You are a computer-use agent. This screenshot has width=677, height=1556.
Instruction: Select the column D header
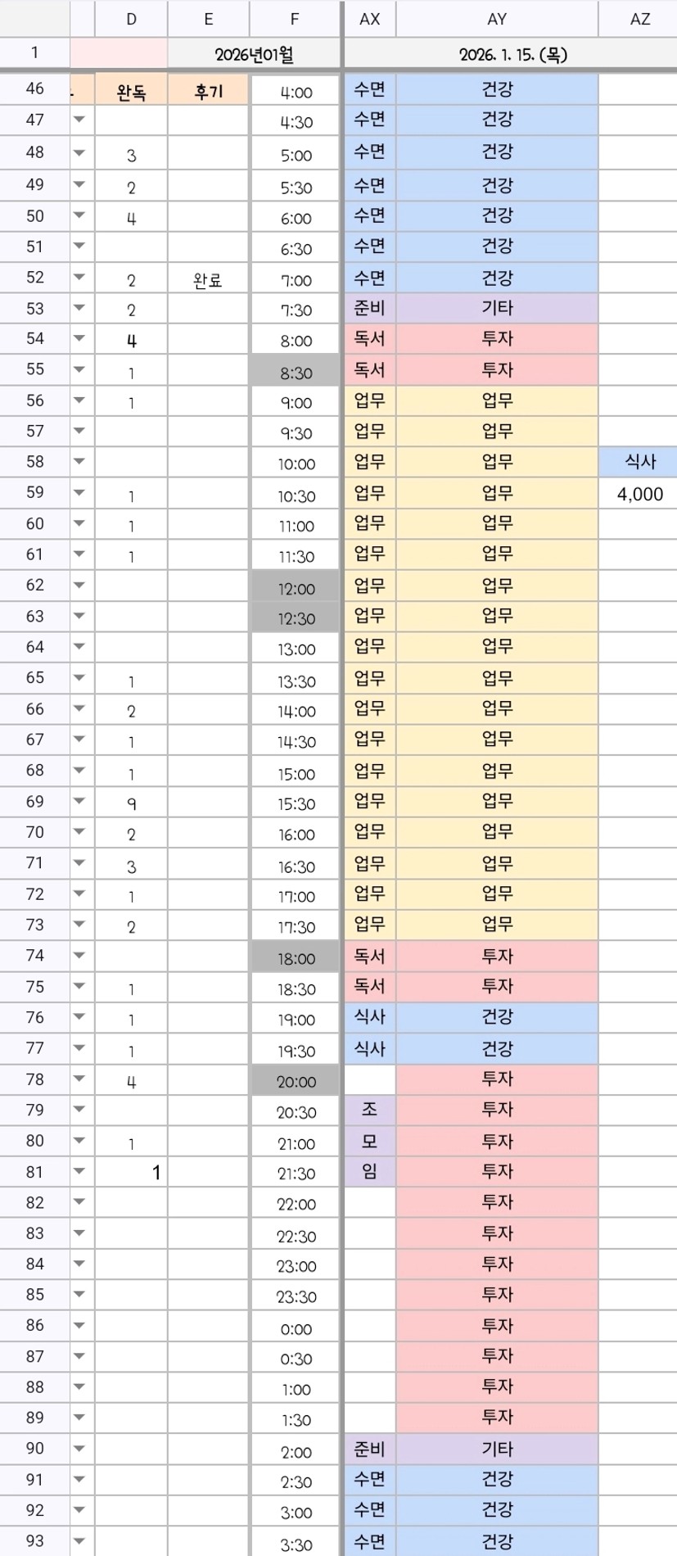pyautogui.click(x=131, y=19)
